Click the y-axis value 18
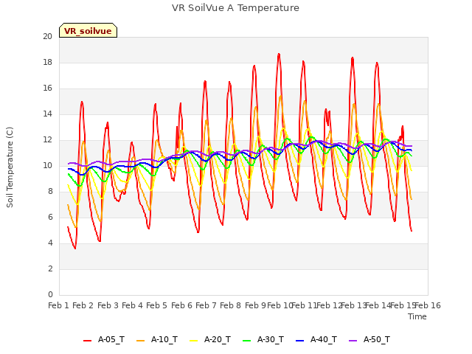Image resolution: width=472 pixels, height=354 pixels. click(47, 62)
